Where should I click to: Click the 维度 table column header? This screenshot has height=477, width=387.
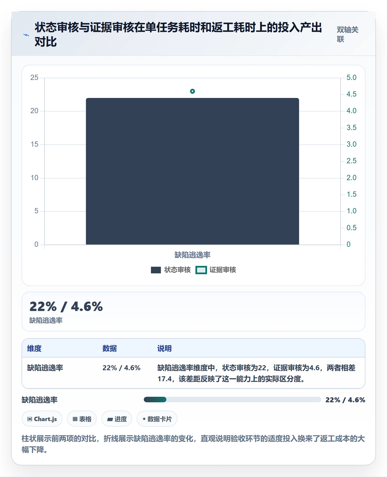pos(34,348)
